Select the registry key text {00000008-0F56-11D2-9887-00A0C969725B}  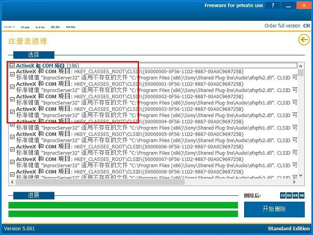(x=194, y=172)
